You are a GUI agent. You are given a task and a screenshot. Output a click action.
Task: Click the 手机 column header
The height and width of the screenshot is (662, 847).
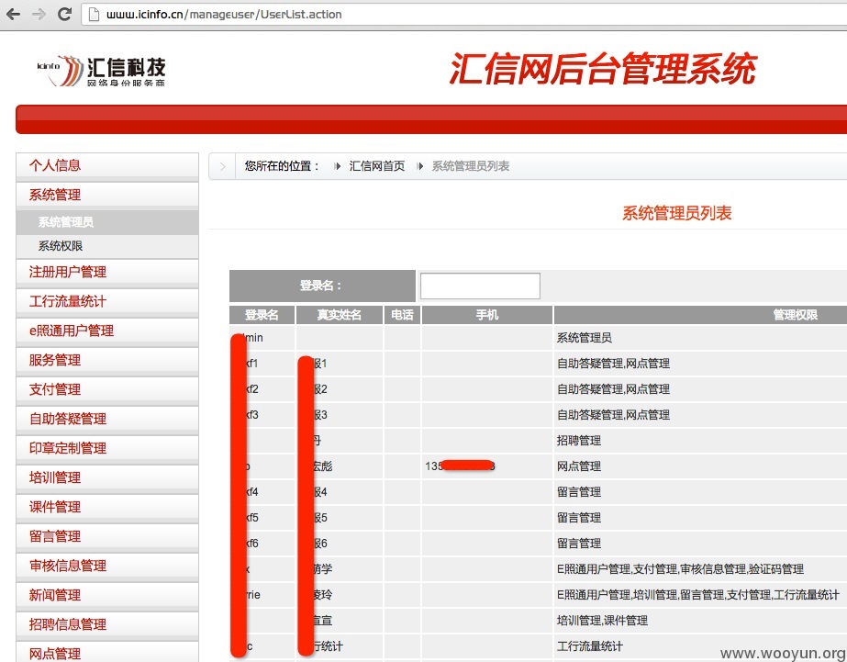[x=487, y=315]
